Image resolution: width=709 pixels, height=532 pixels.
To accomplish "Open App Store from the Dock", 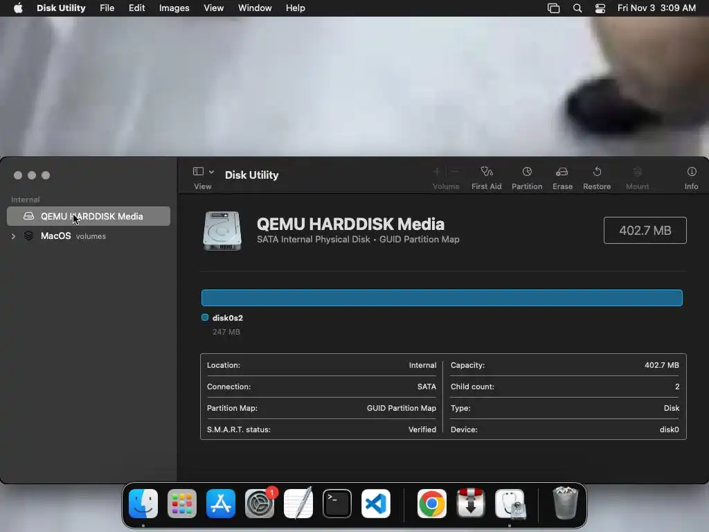I will coord(221,504).
